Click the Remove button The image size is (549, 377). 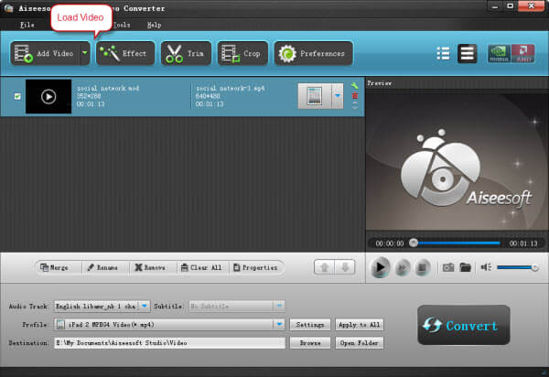tap(150, 267)
